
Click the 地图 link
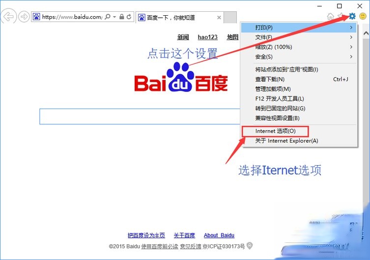[232, 37]
